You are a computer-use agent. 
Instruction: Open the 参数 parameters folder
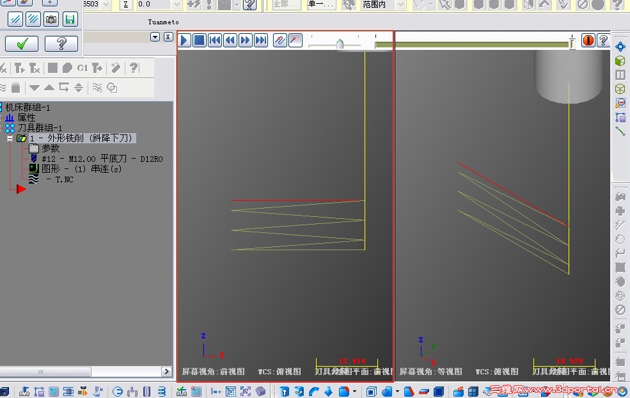tap(51, 148)
